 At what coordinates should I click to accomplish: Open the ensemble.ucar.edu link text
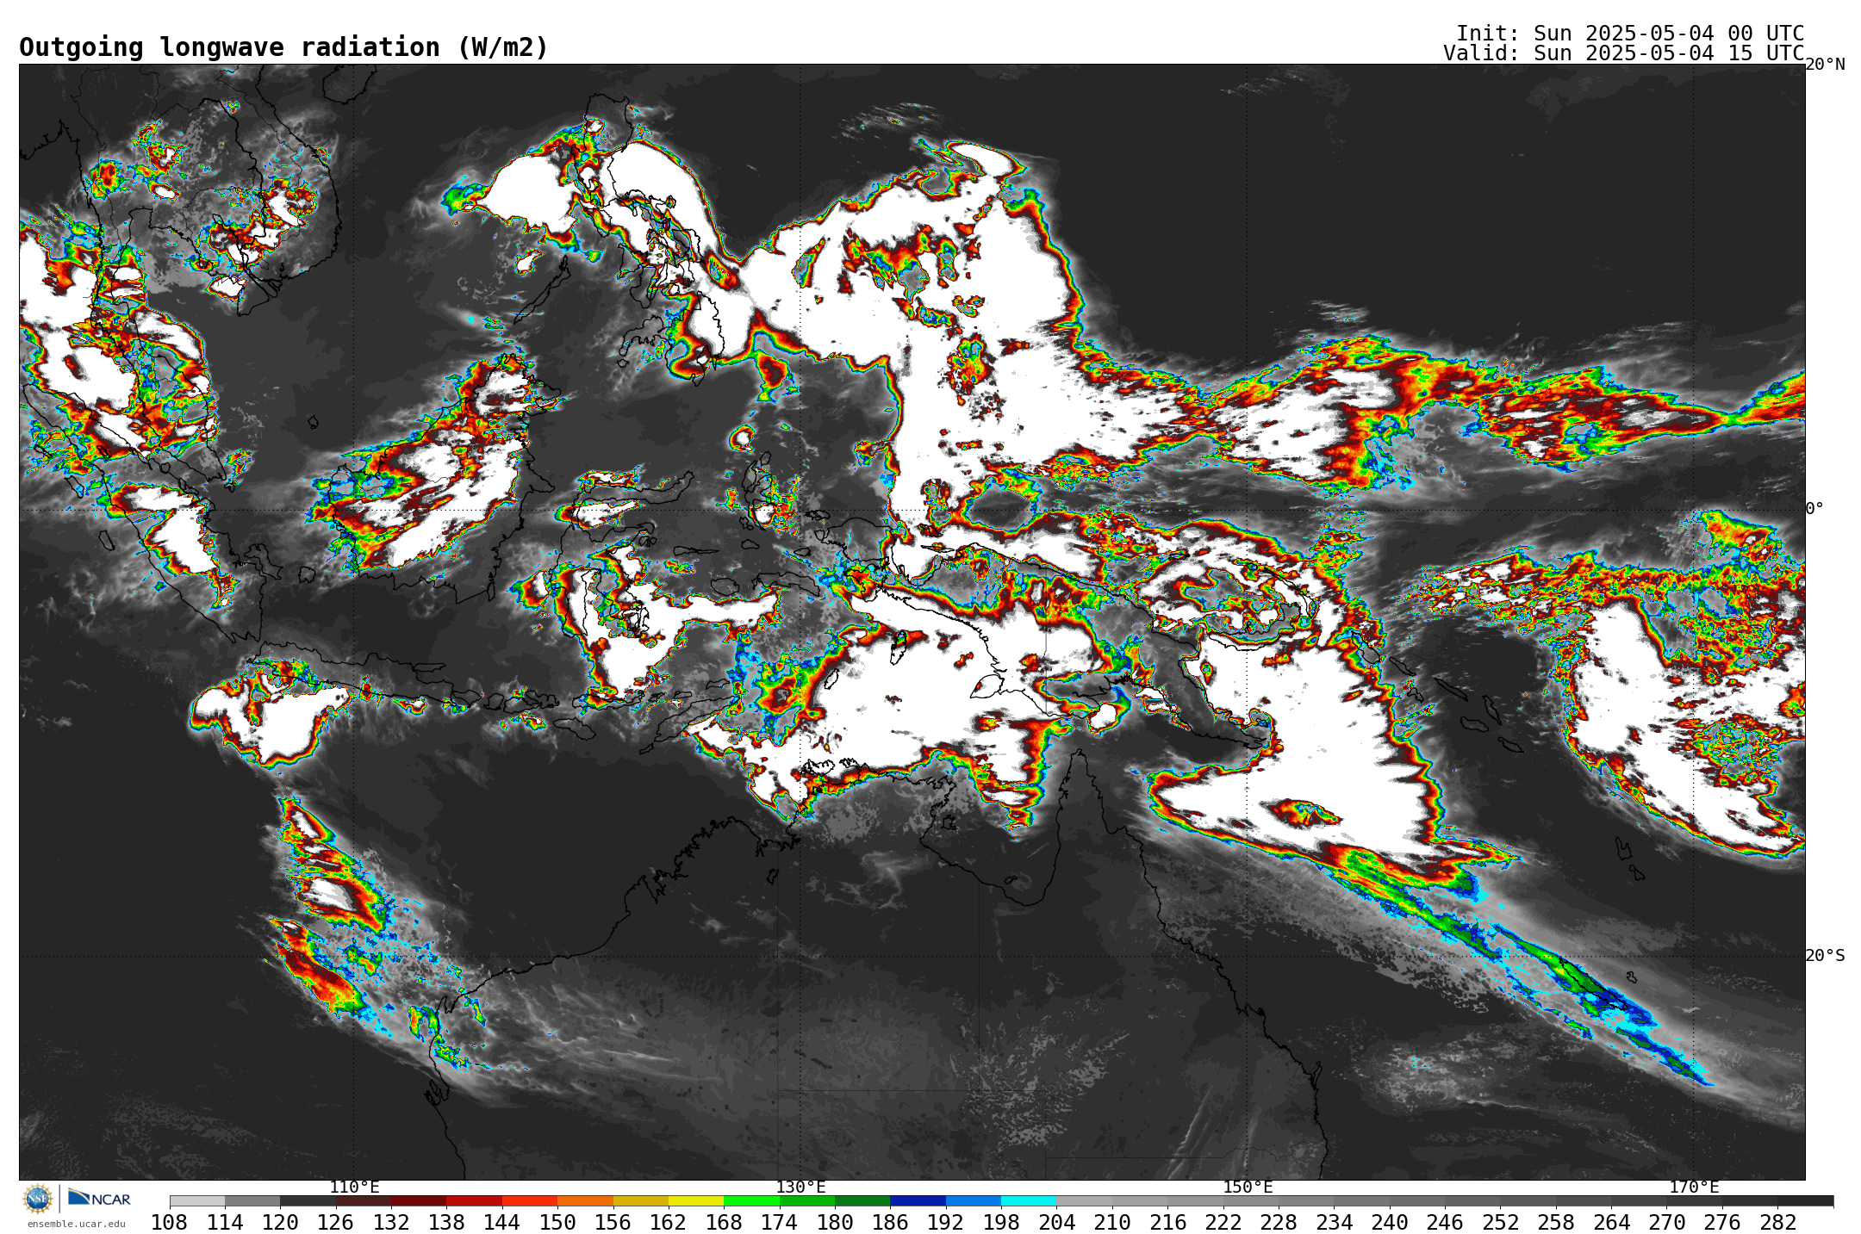point(77,1224)
